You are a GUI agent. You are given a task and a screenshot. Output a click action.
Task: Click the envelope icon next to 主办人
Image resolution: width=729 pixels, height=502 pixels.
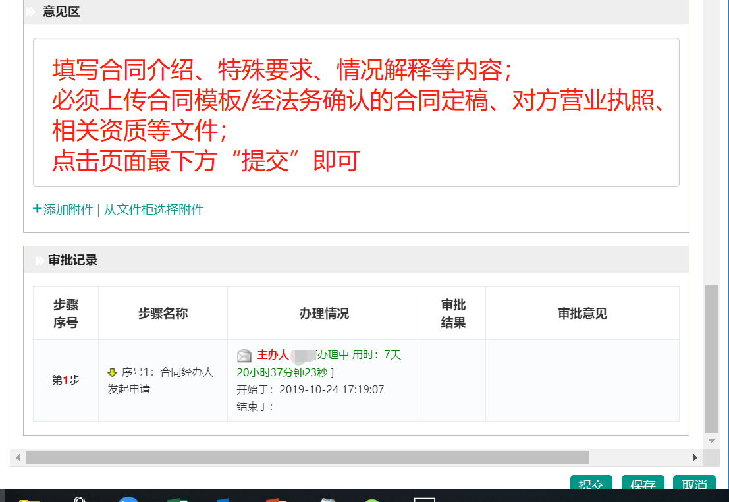coord(244,356)
